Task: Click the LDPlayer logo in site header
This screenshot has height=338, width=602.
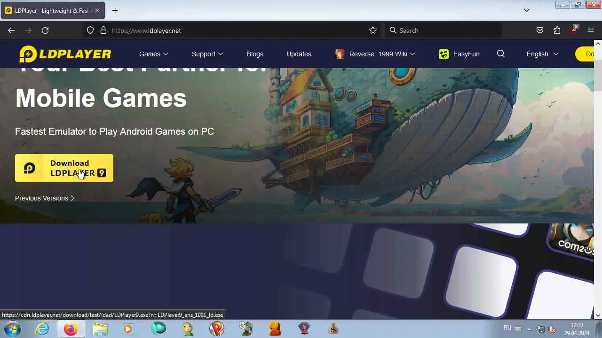Action: coord(65,54)
